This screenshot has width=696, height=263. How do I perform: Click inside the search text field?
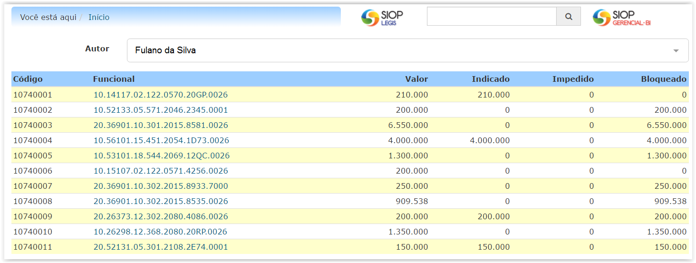tap(491, 17)
